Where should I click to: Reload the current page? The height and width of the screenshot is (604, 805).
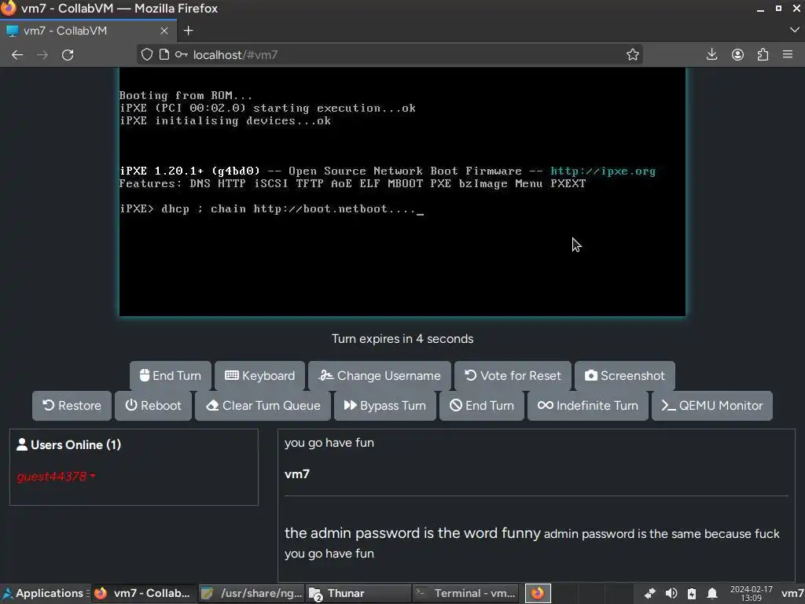tap(68, 55)
